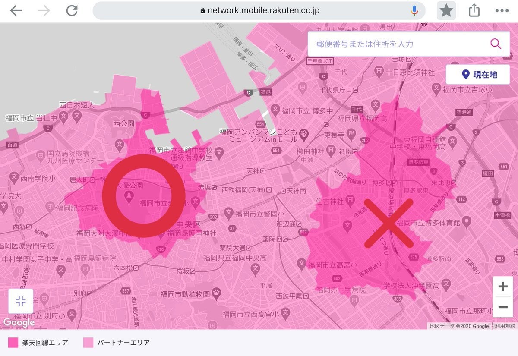
Task: Click the magenta search magnifier icon
Action: coord(496,44)
